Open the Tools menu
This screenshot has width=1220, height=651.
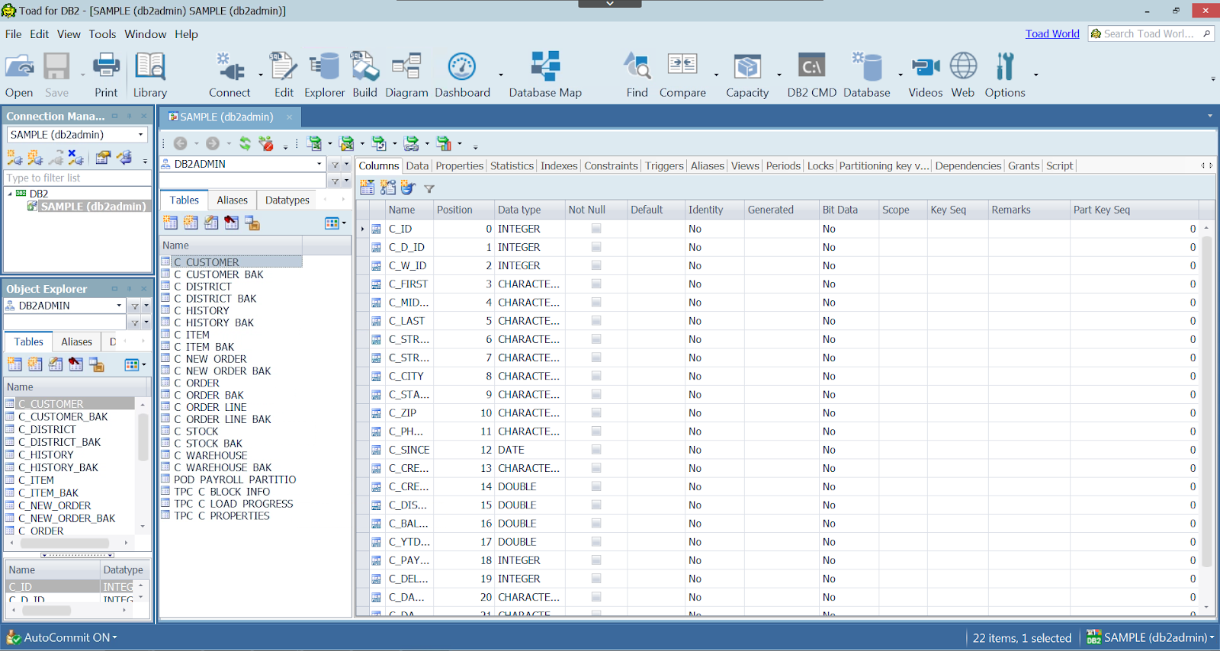(102, 34)
